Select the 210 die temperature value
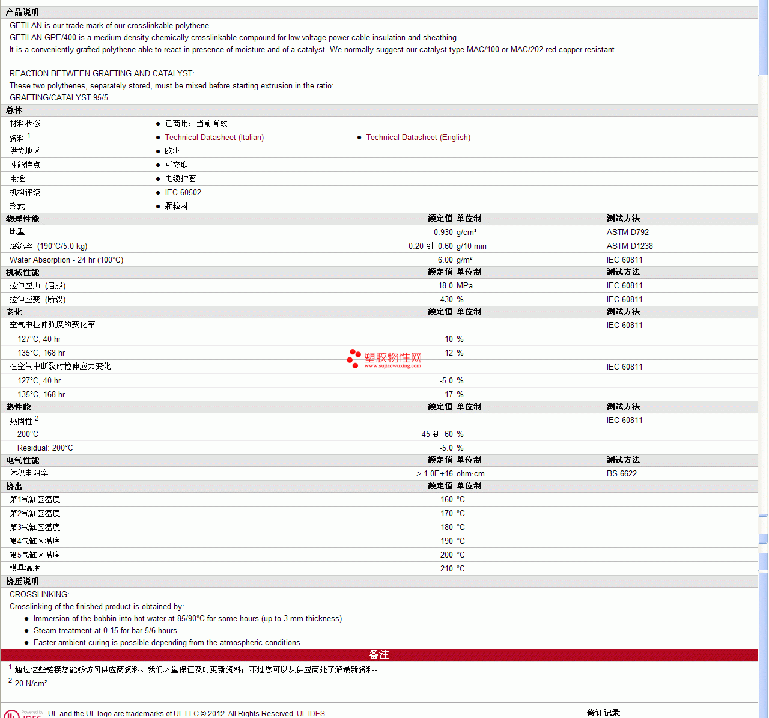This screenshot has height=718, width=769. click(446, 569)
